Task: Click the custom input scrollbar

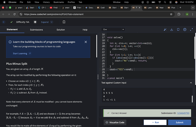Action: coord(192,99)
